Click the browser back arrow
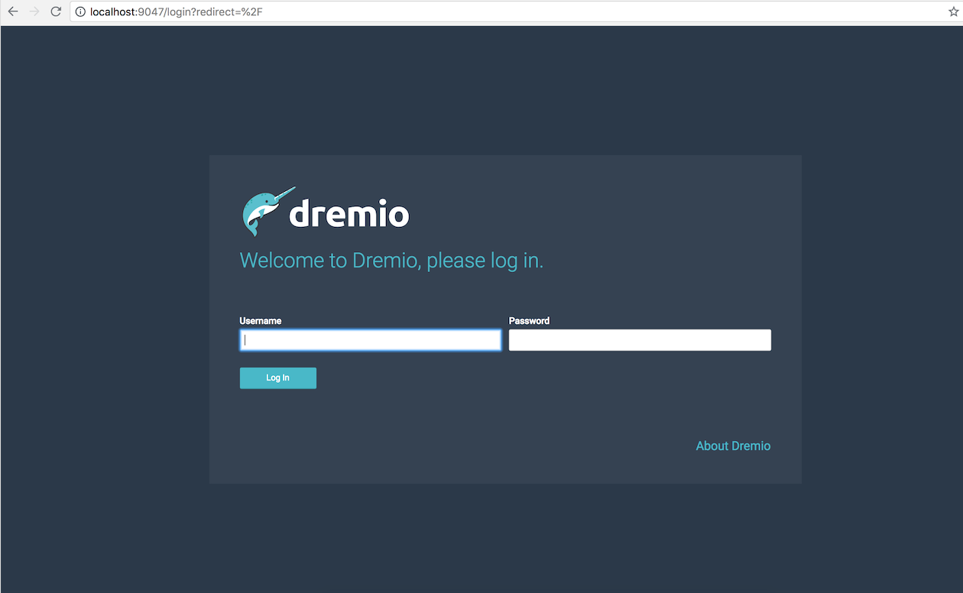The height and width of the screenshot is (593, 963). 13,11
